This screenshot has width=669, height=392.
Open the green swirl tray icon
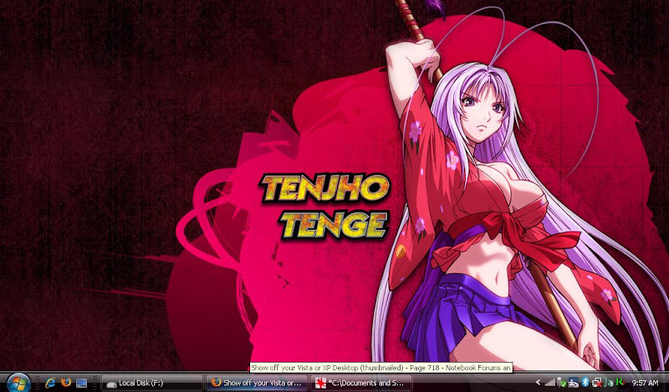(x=609, y=383)
